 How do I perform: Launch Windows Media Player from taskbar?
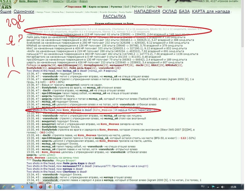click(x=22, y=187)
